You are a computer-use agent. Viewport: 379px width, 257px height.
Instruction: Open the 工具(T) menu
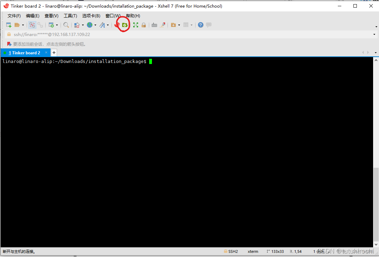(70, 16)
